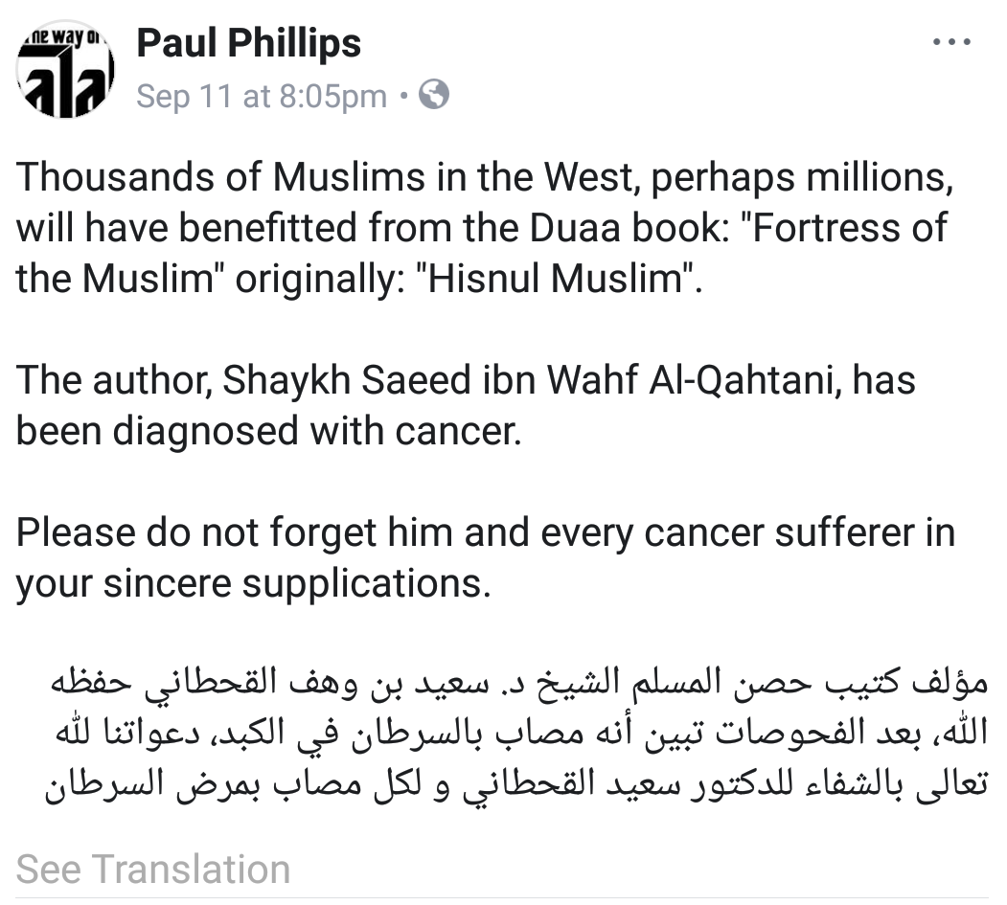This screenshot has height=905, width=1007.
Task: Click the last line of Arabic text
Action: tap(516, 784)
